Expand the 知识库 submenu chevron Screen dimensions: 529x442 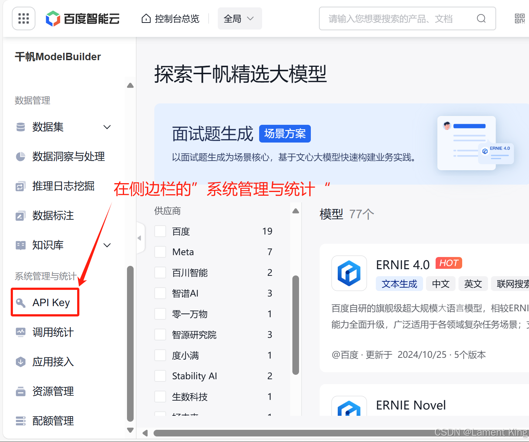pos(107,245)
